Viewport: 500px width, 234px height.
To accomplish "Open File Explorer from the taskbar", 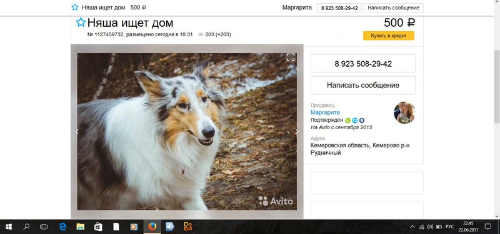I will pos(81,227).
